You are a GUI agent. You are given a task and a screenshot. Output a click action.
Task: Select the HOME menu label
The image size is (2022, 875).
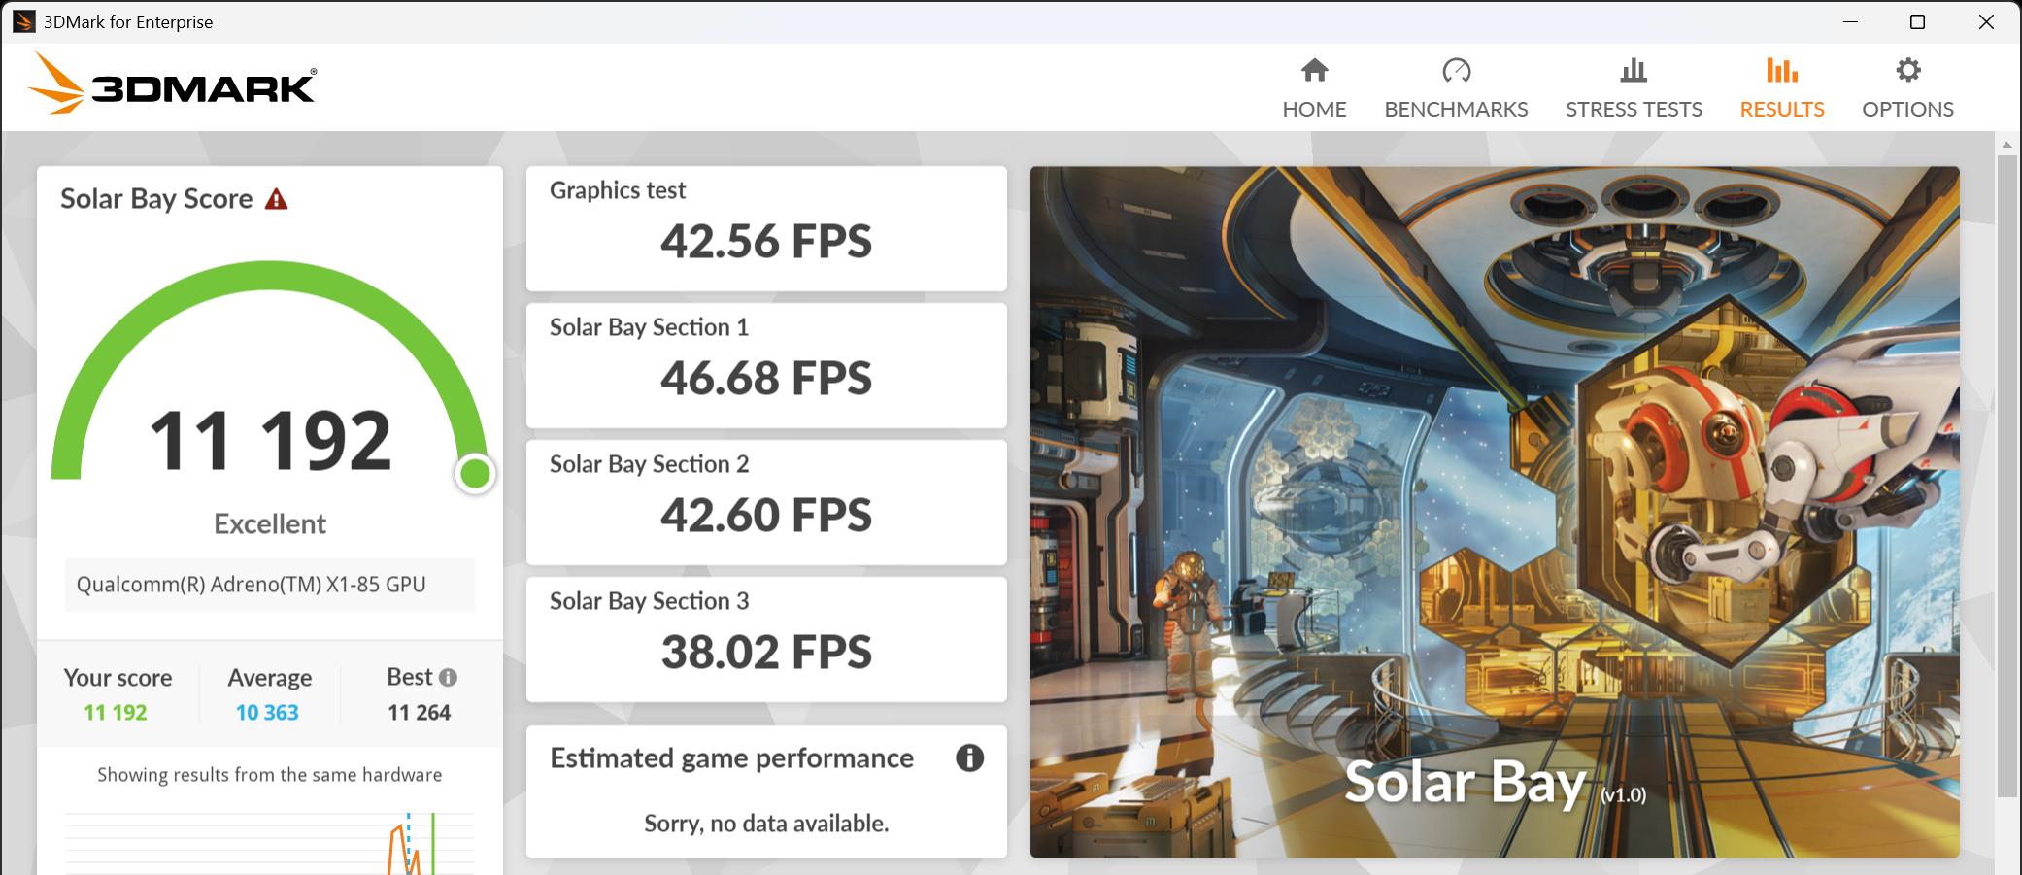coord(1314,109)
